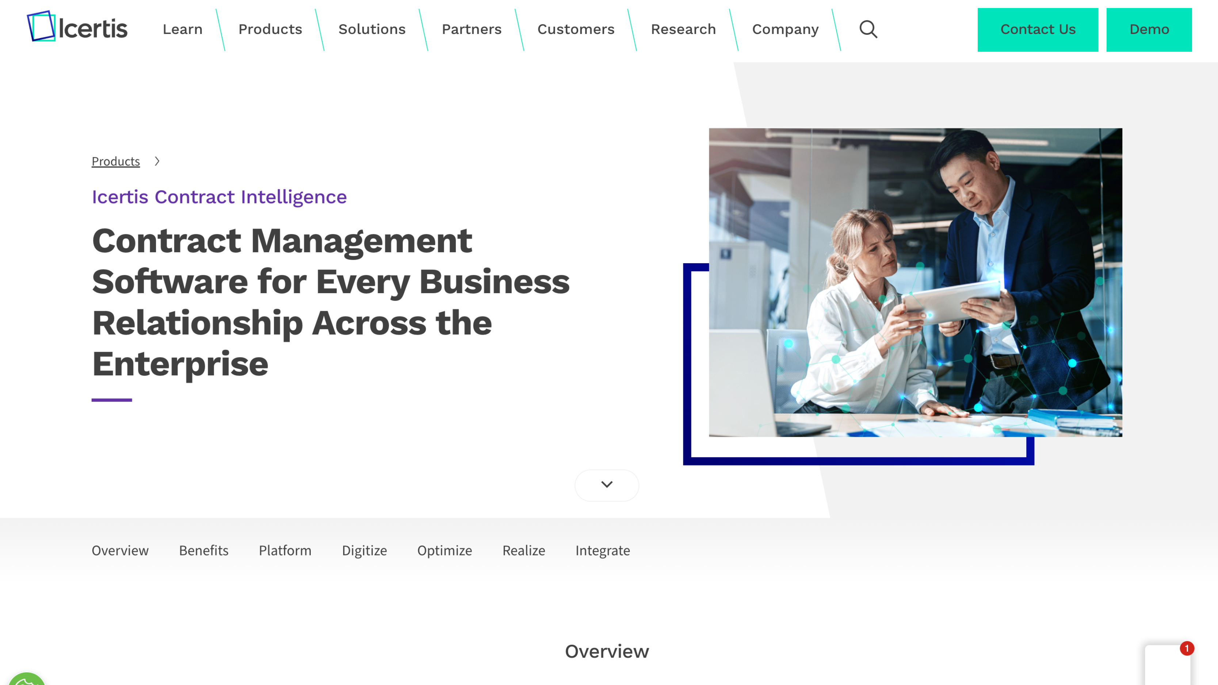
Task: Click the Contact Us button
Action: pos(1037,30)
